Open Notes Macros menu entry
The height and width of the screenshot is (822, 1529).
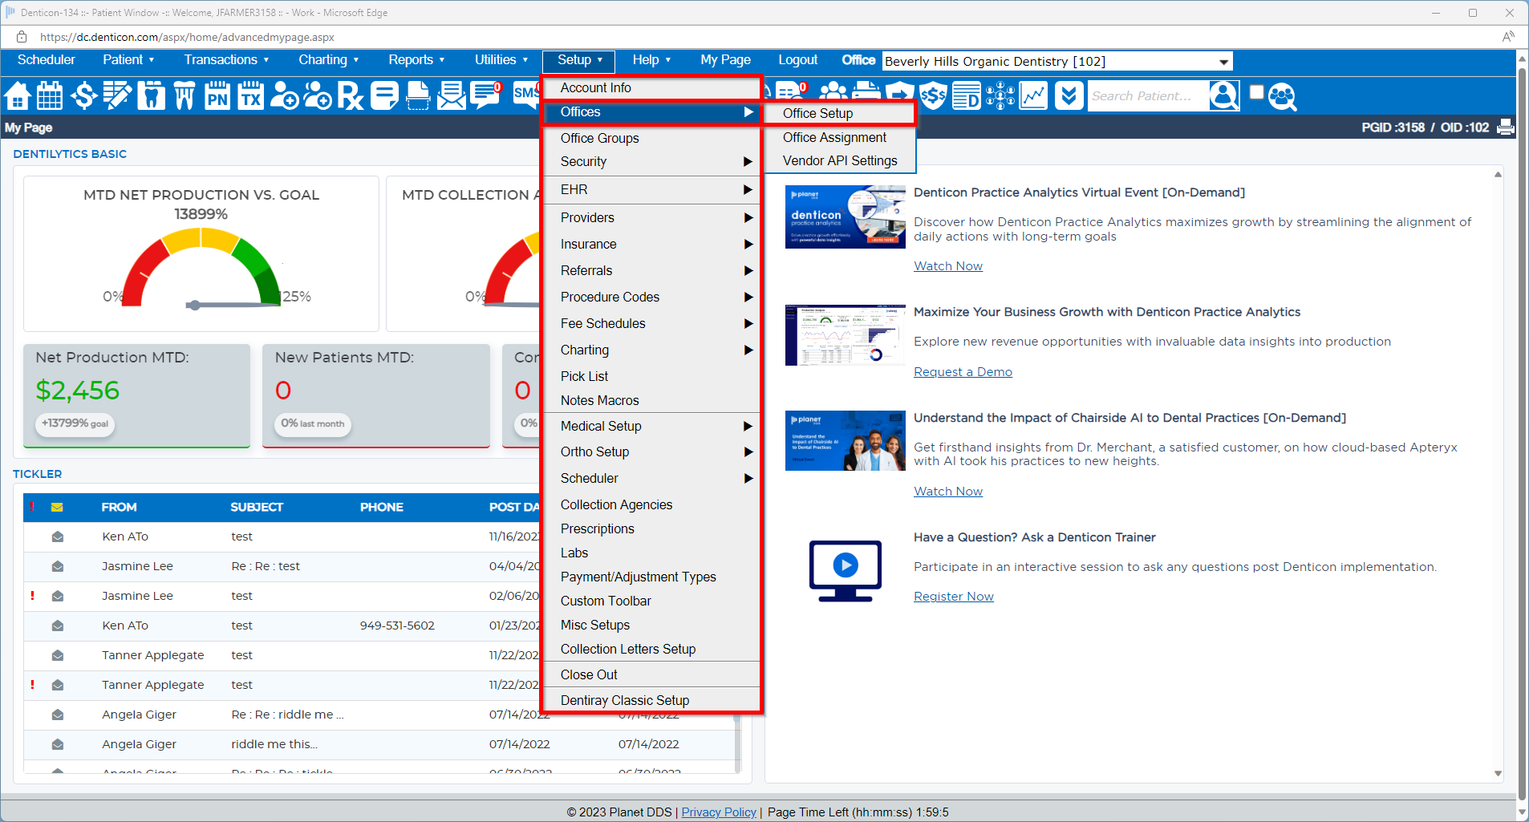pos(651,401)
